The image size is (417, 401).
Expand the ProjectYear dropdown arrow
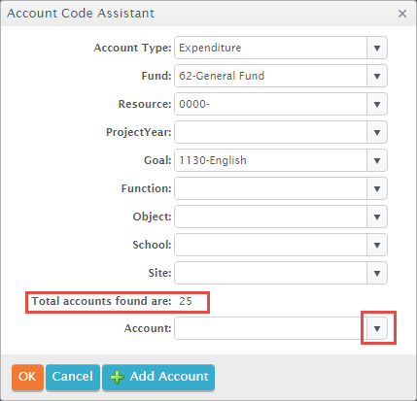tap(377, 132)
